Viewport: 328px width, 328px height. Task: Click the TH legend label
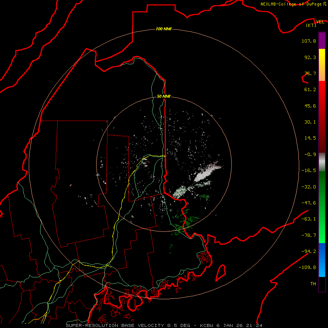(x=313, y=284)
